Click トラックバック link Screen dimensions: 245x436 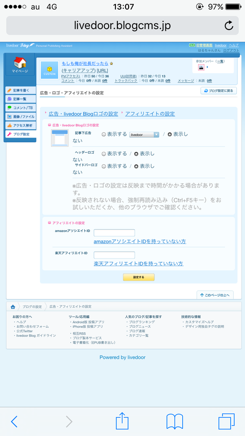click(126, 81)
